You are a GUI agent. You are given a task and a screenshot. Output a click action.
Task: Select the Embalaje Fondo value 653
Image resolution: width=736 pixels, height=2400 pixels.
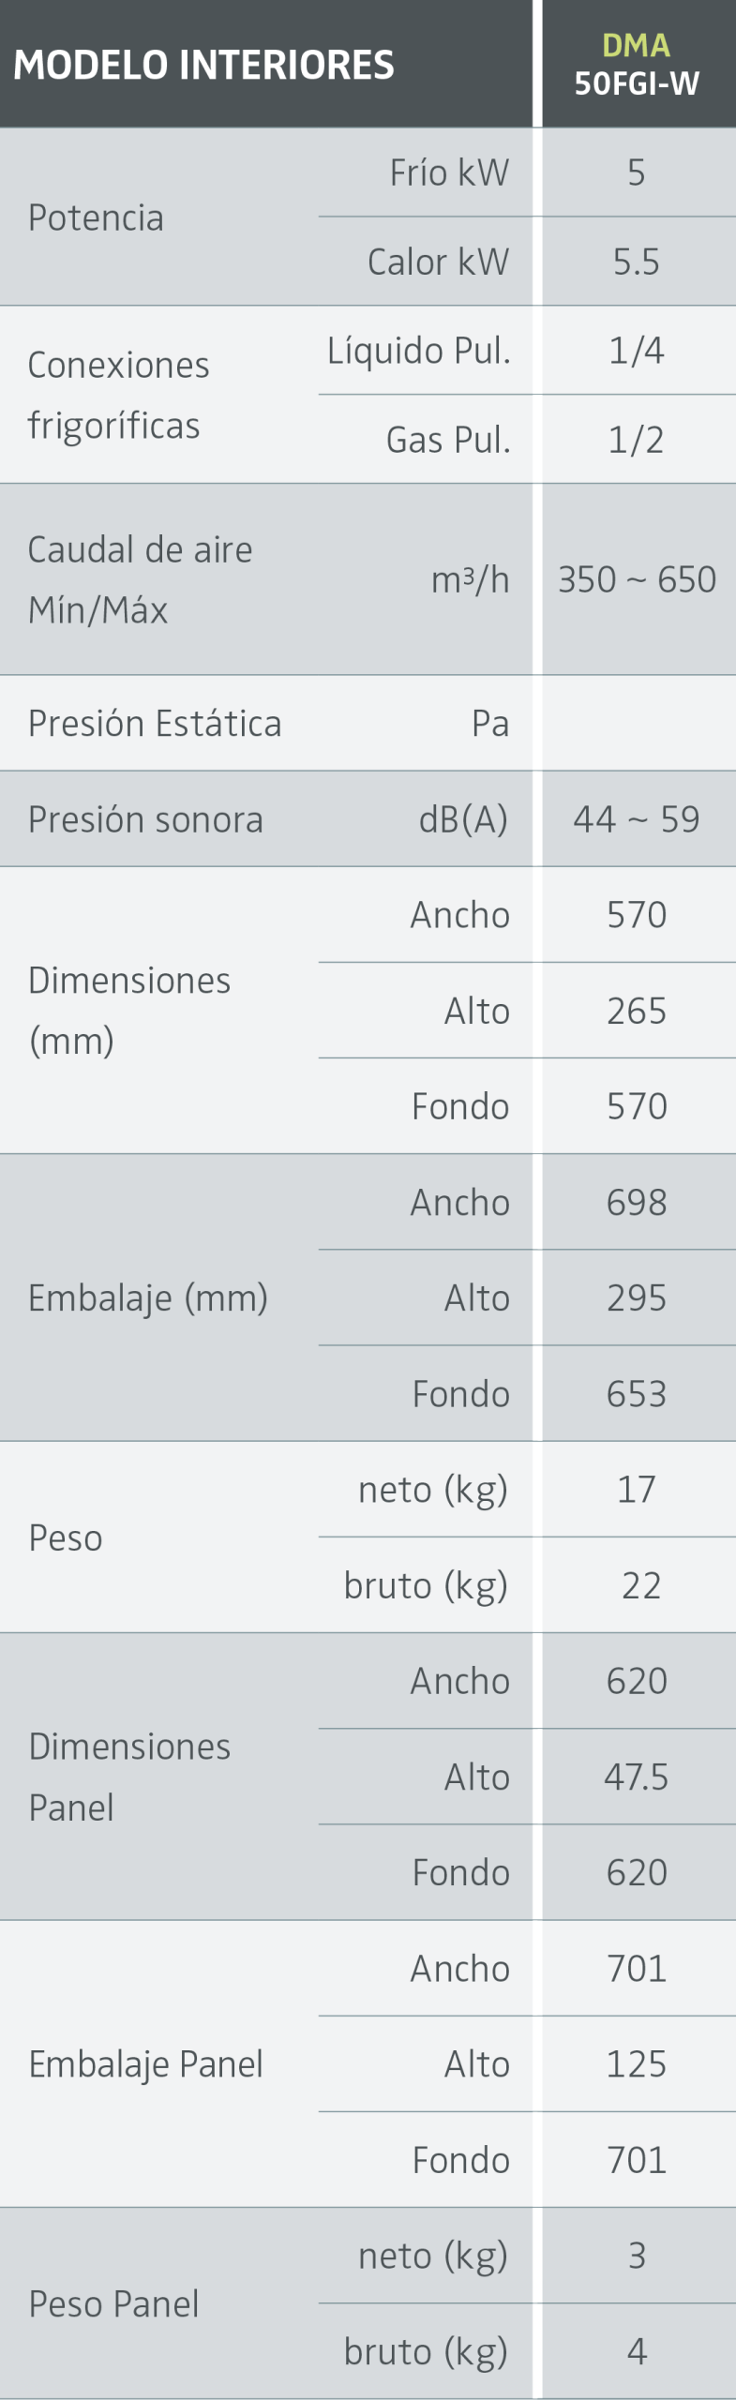[637, 1394]
